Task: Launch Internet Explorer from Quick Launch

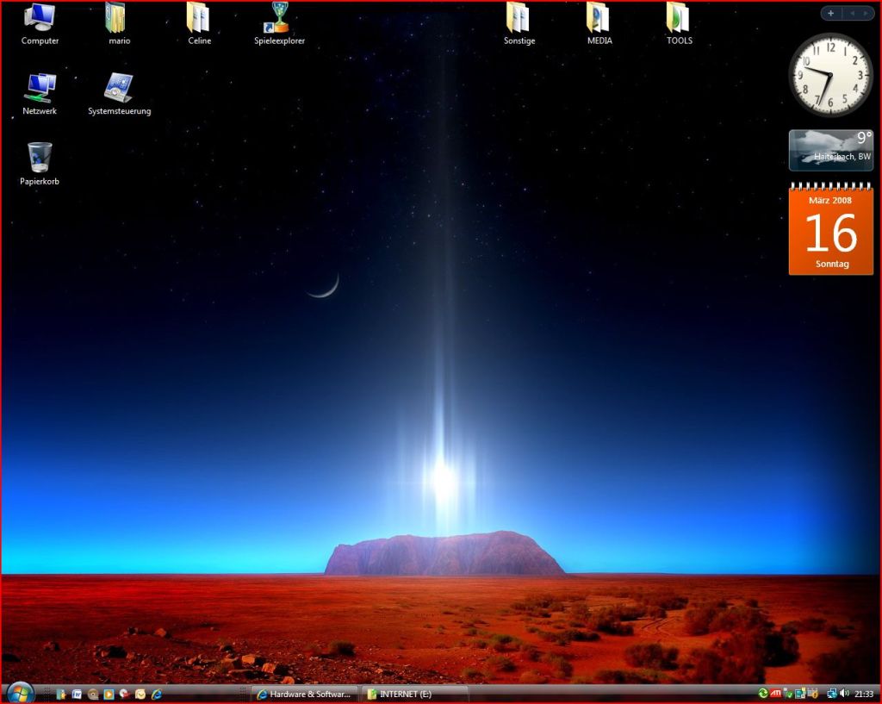Action: [157, 694]
